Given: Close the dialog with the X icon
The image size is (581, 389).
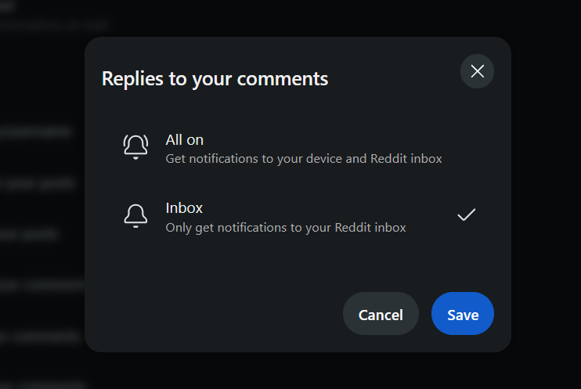Looking at the screenshot, I should point(478,71).
